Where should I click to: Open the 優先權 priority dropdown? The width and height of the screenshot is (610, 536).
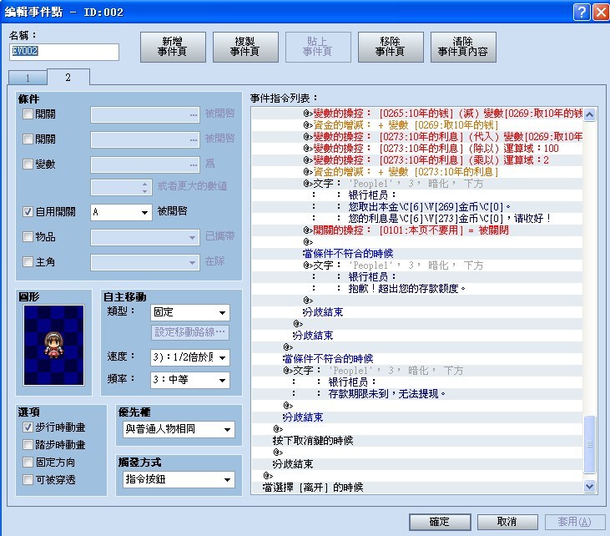point(179,429)
